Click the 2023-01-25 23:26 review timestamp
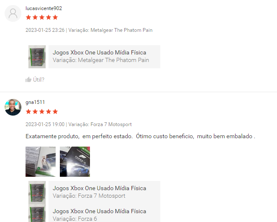The image size is (277, 222). point(45,30)
